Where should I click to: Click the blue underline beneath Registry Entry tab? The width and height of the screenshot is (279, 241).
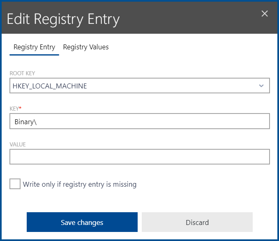(34, 54)
